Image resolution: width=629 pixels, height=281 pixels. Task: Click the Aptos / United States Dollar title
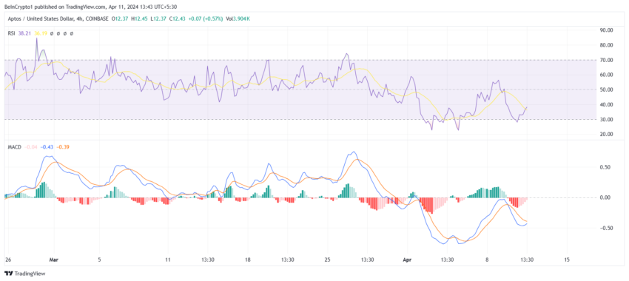point(42,18)
